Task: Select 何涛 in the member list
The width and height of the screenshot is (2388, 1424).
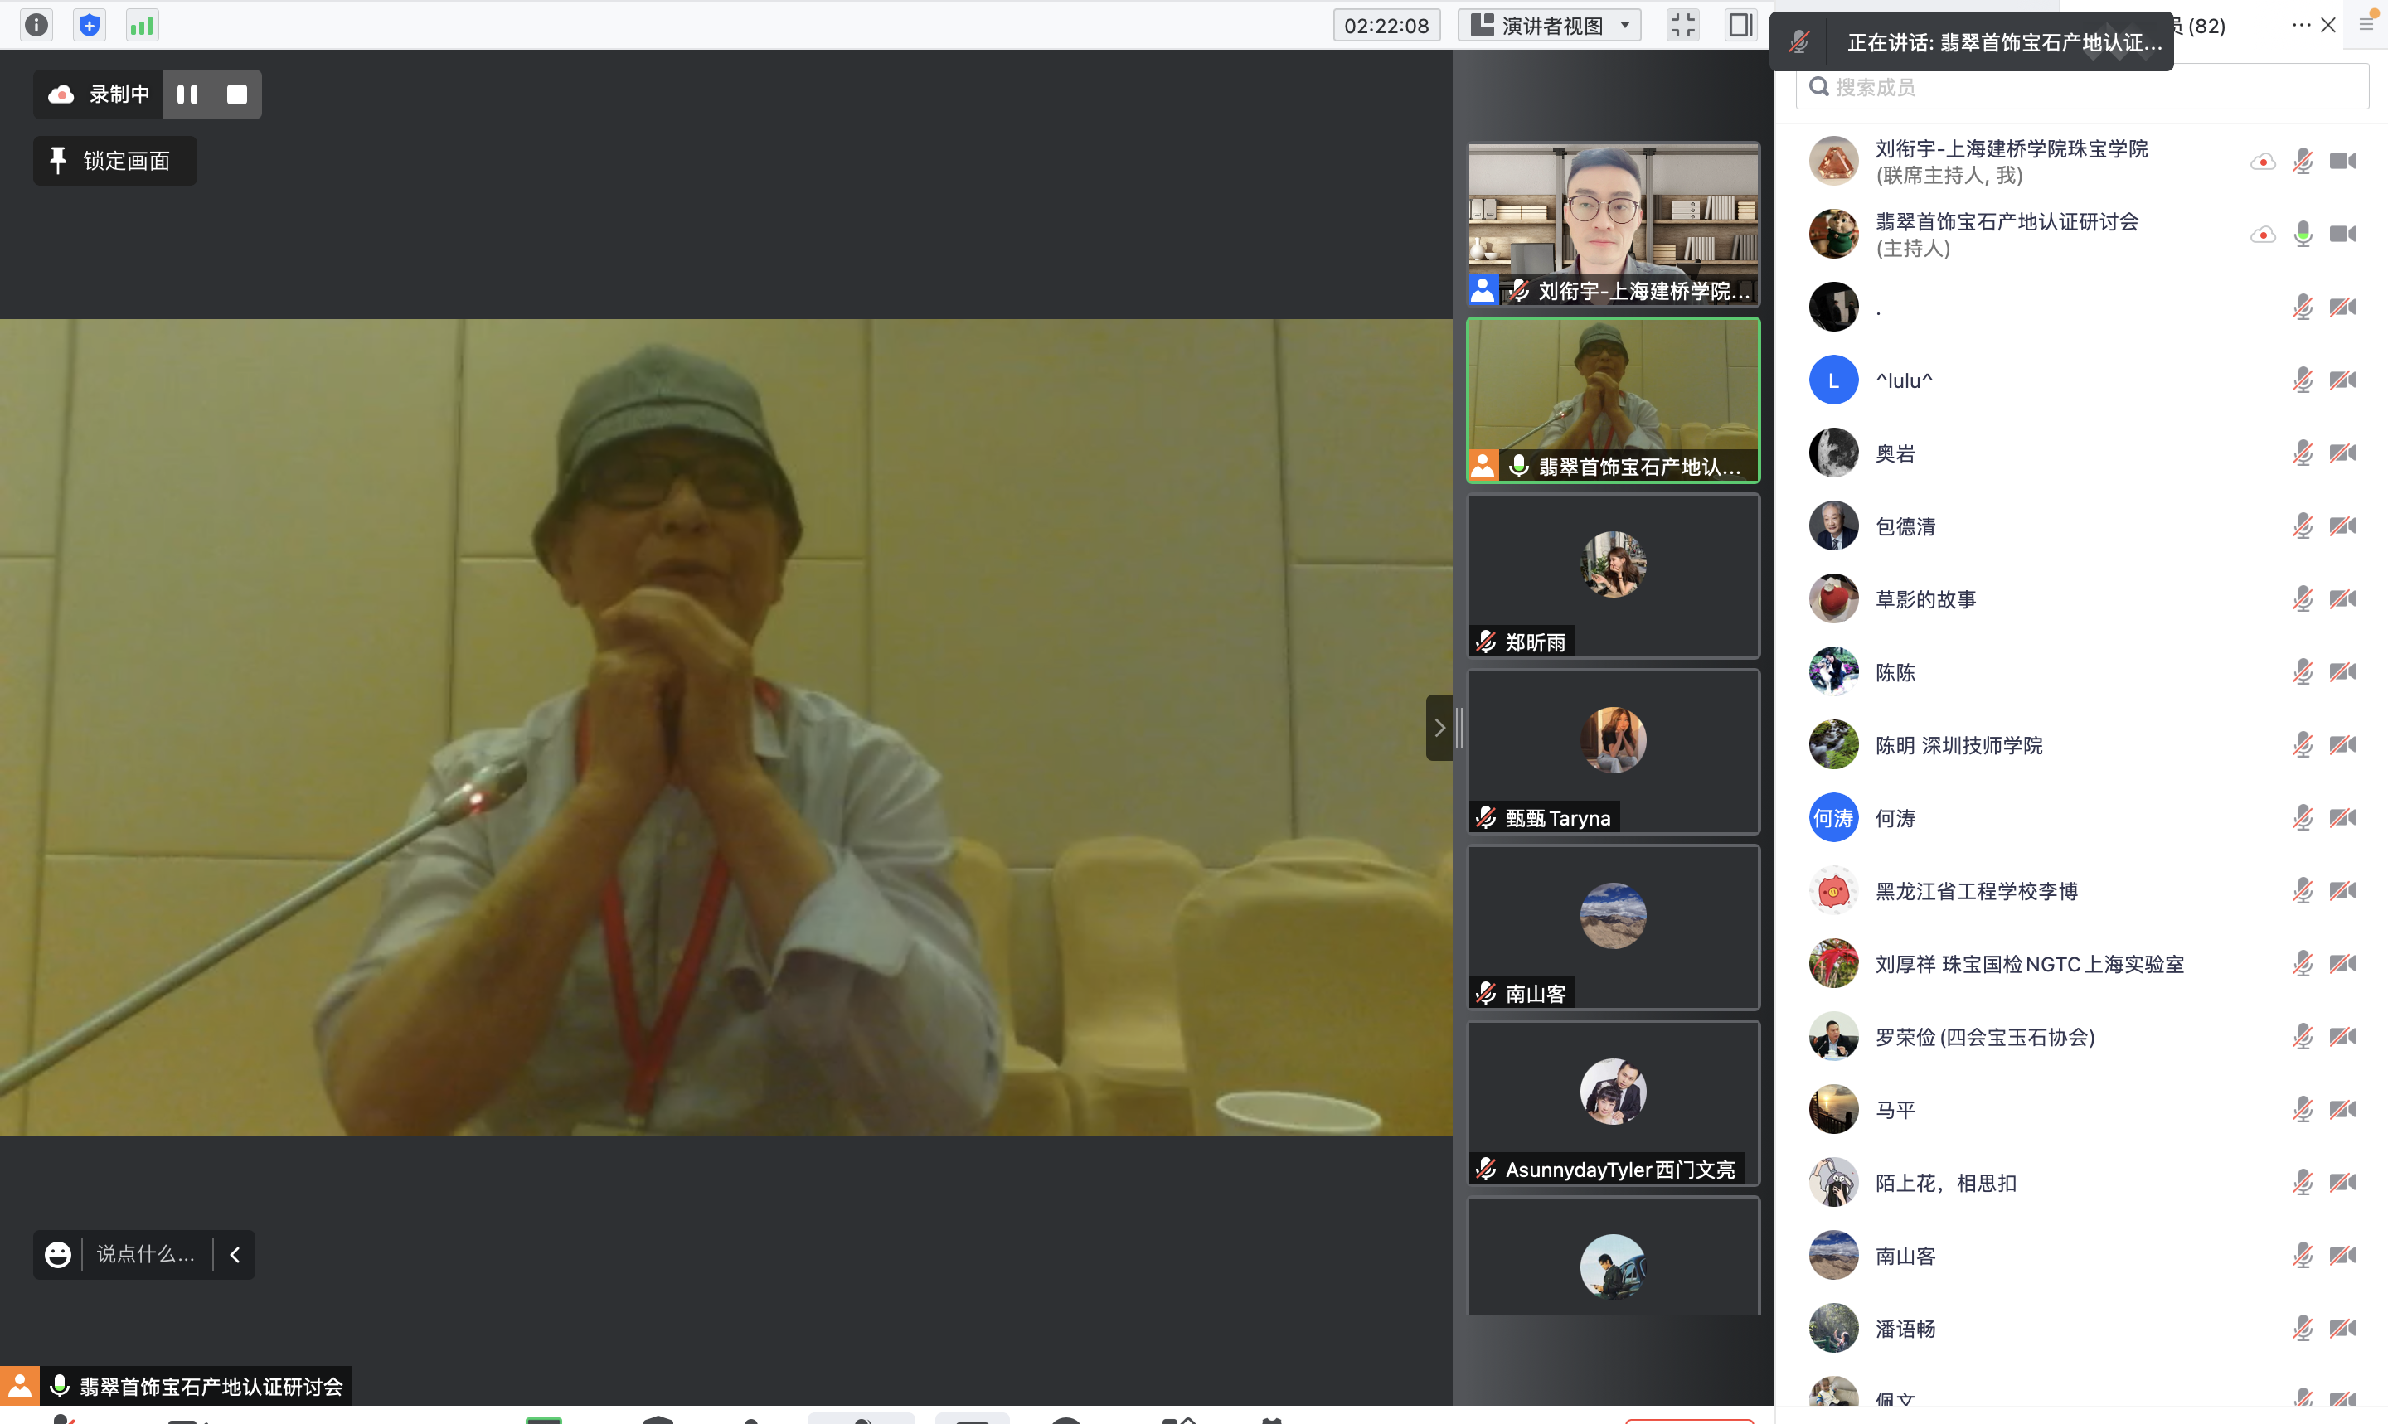Action: pos(1895,819)
